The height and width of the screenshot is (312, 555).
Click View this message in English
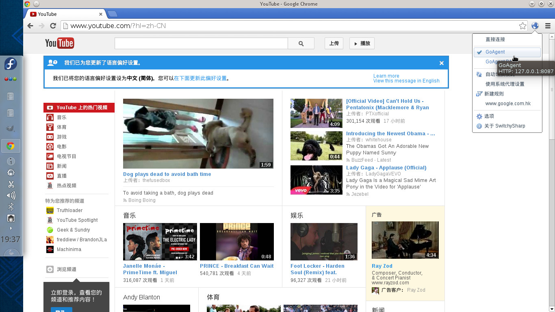[x=406, y=81]
